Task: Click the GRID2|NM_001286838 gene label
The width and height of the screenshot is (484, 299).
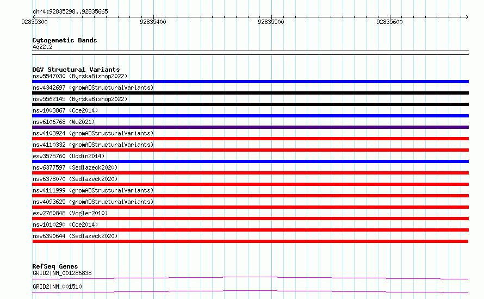Action: point(62,273)
